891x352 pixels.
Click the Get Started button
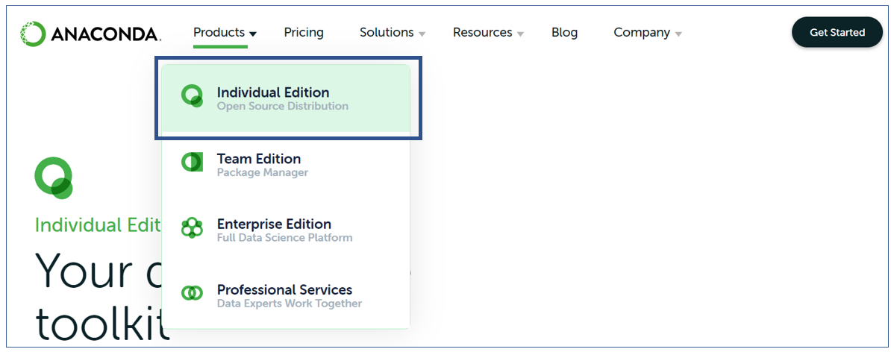pos(837,32)
